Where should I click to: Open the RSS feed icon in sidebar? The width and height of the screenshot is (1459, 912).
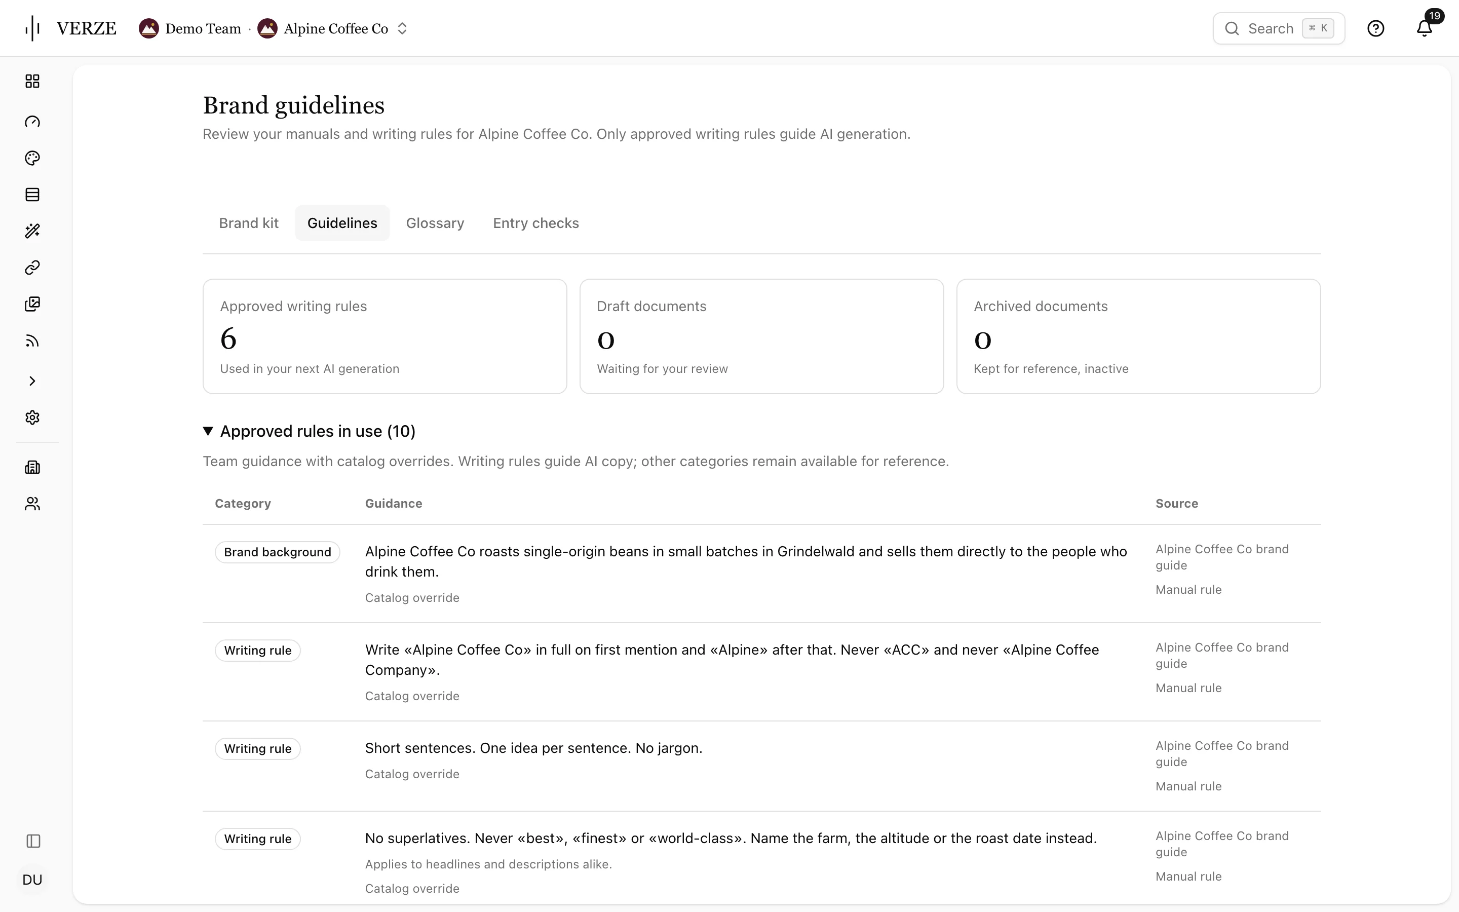pyautogui.click(x=32, y=341)
